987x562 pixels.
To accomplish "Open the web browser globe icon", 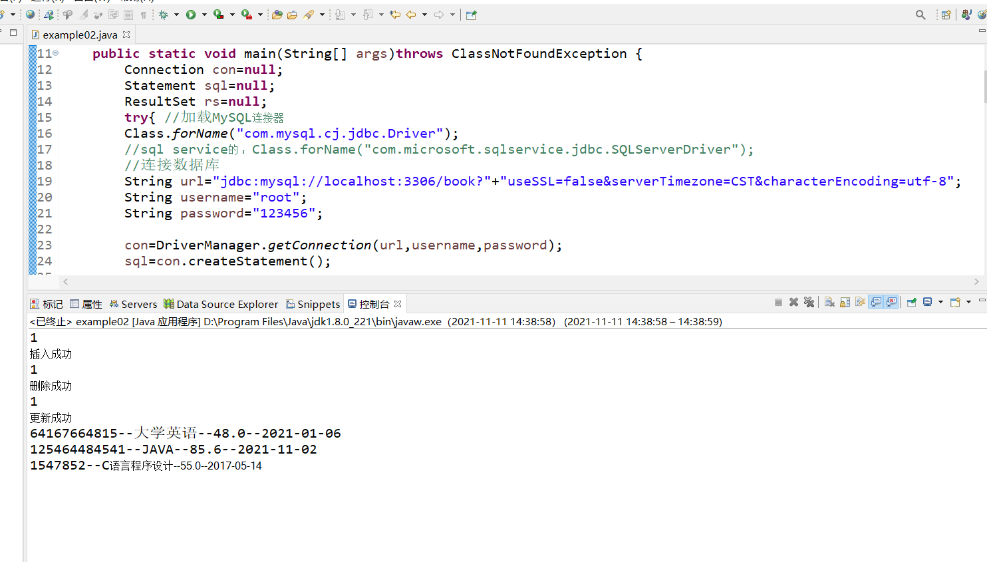I will (x=30, y=15).
